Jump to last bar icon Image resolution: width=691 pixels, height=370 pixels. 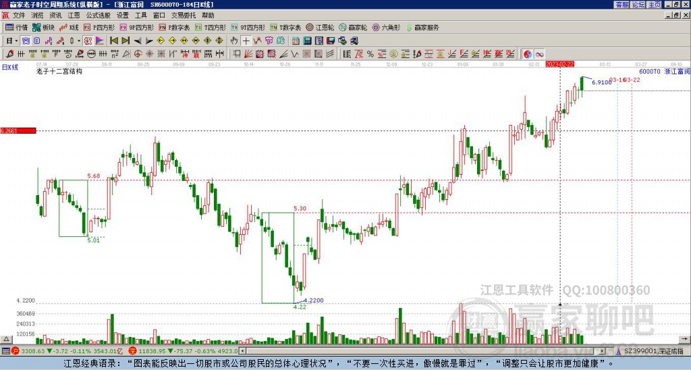coord(126,41)
